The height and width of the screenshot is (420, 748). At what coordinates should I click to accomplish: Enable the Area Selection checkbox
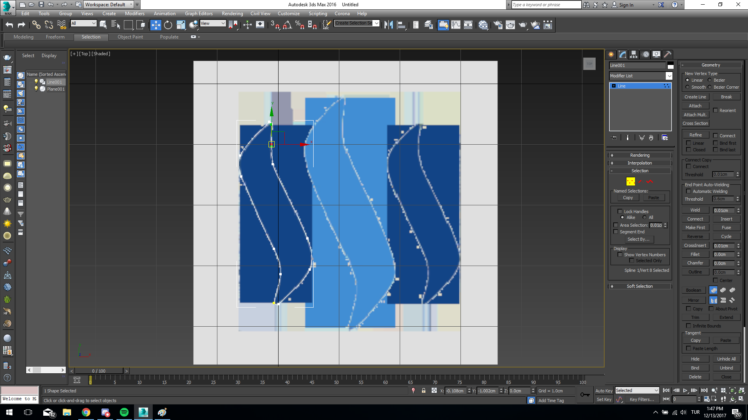[x=616, y=225]
